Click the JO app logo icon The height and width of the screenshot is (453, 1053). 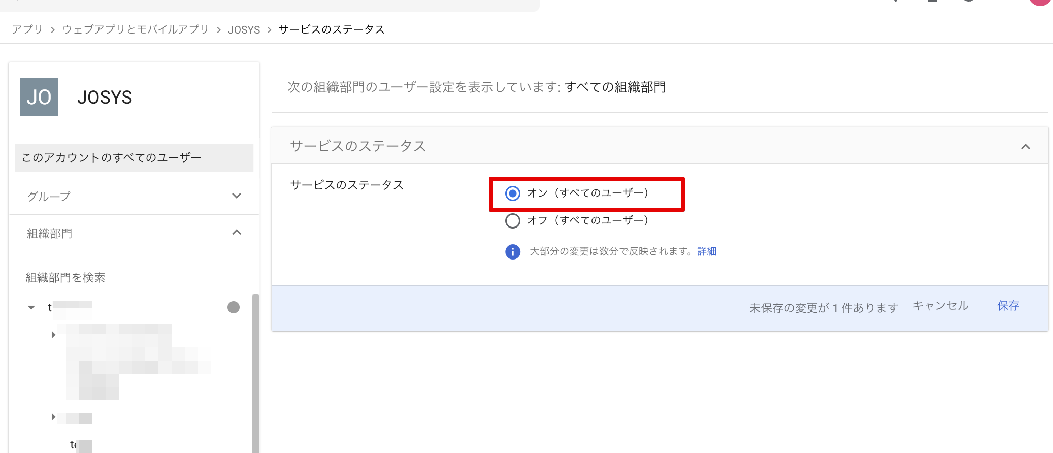(x=39, y=96)
